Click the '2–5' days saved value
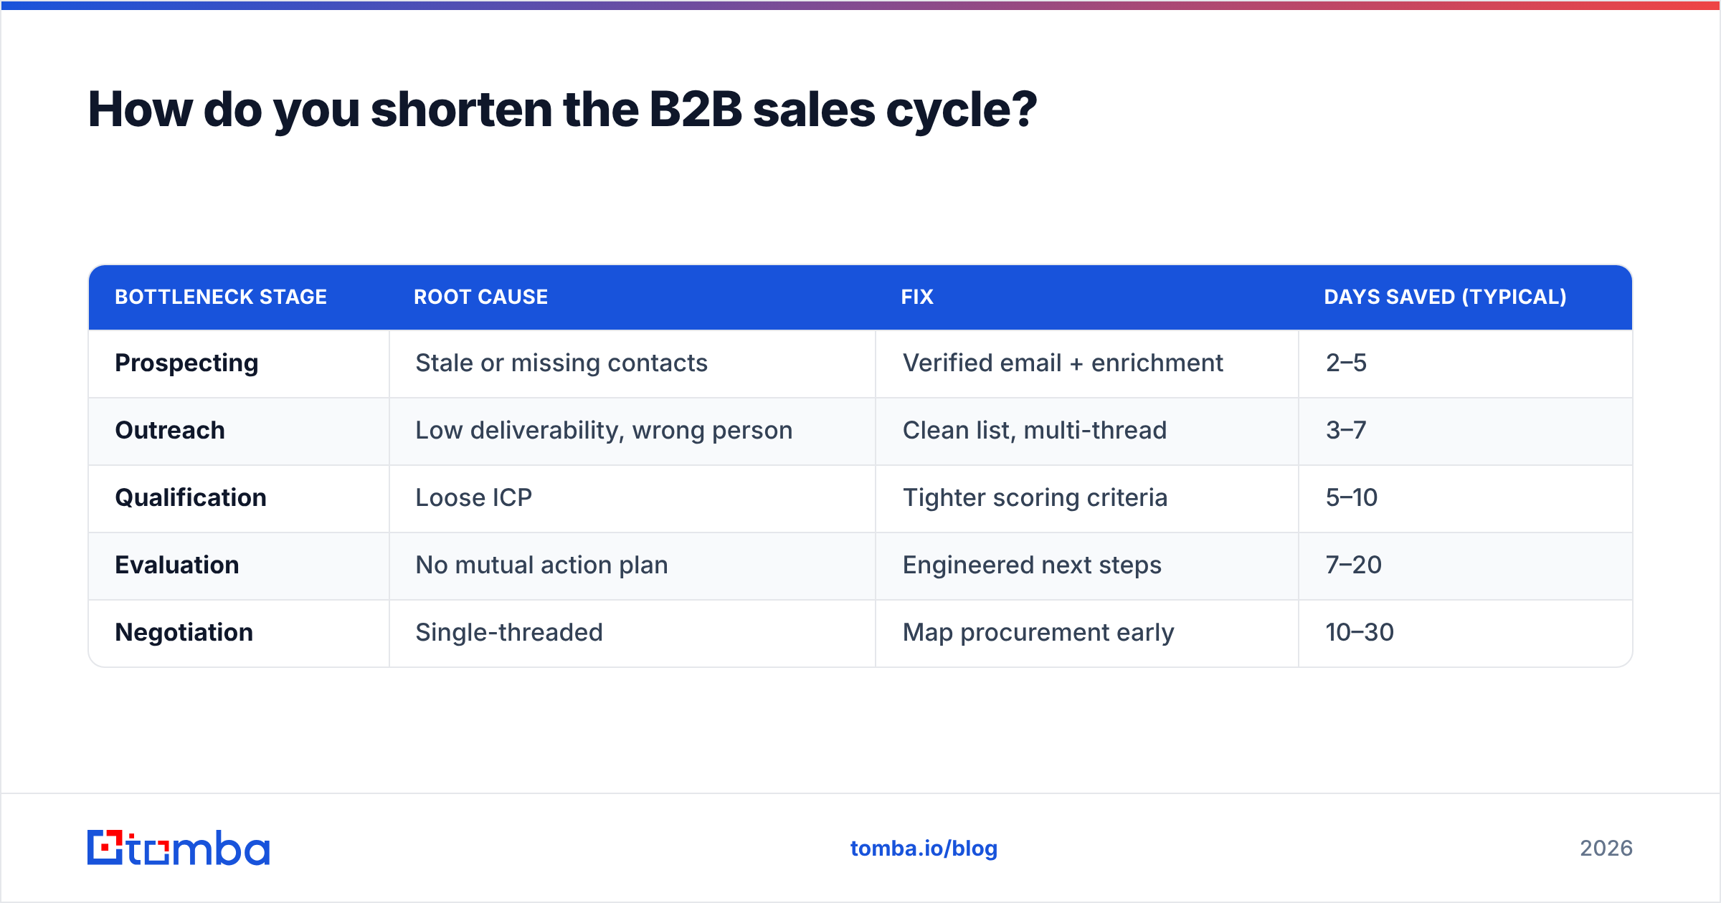Image resolution: width=1721 pixels, height=903 pixels. point(1346,363)
